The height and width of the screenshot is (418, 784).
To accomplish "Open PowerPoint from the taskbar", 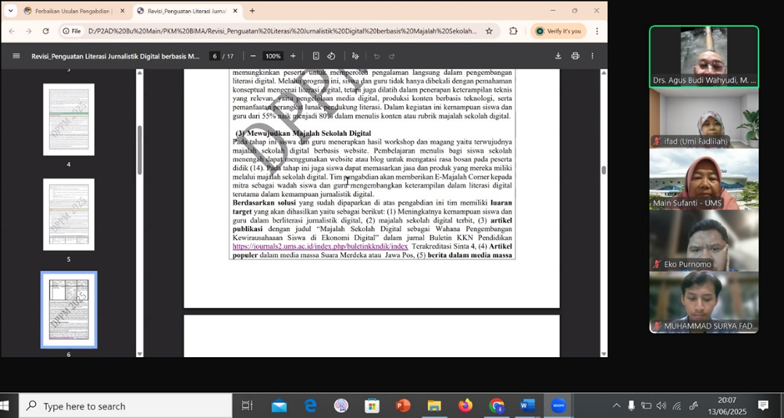I will 404,406.
